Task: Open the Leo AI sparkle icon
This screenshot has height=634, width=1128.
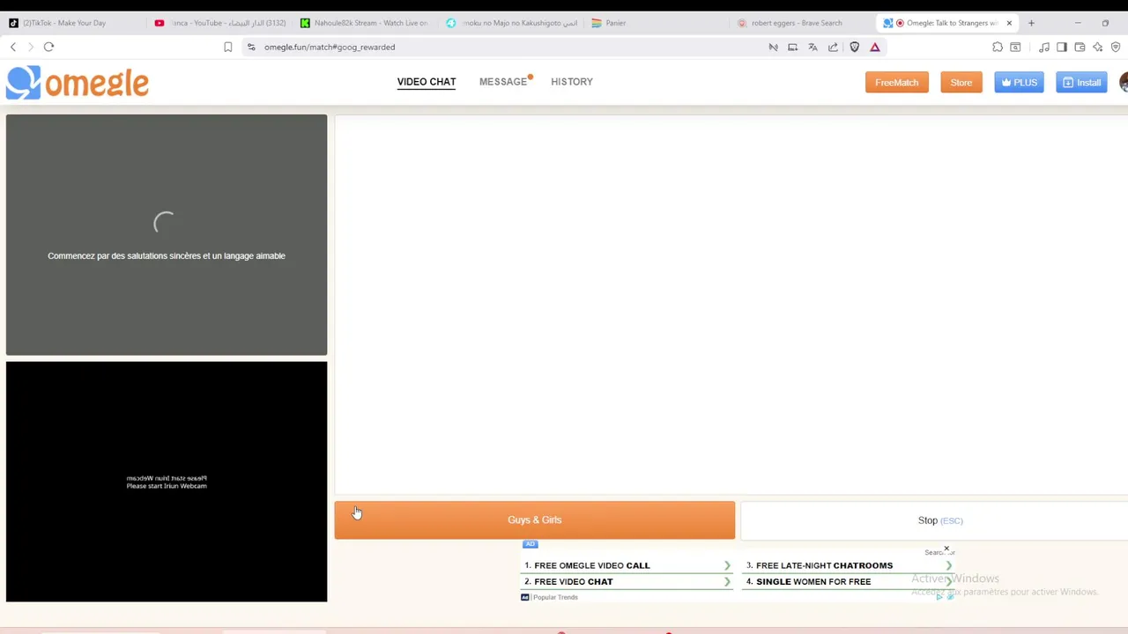Action: 1097,47
